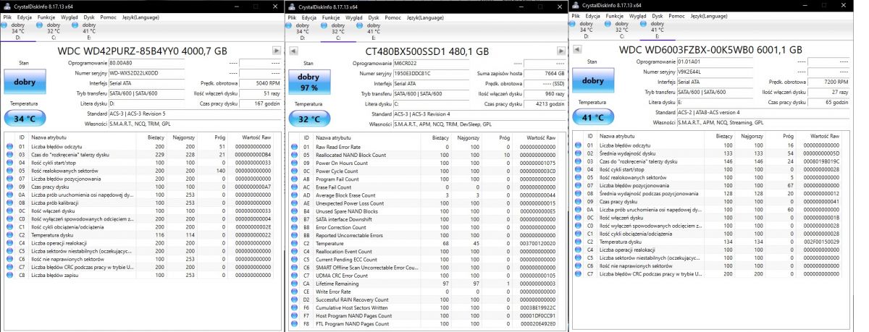Click the 'ACS-2 | ATA8-ACS version 4' standard field
Viewport: 869px width, 332px height.
[x=764, y=113]
